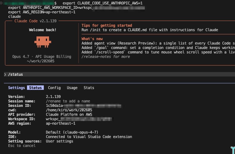Click the Session ID value starting 1c50da1a
Viewport: 235px width, 154px height.
pos(83,106)
